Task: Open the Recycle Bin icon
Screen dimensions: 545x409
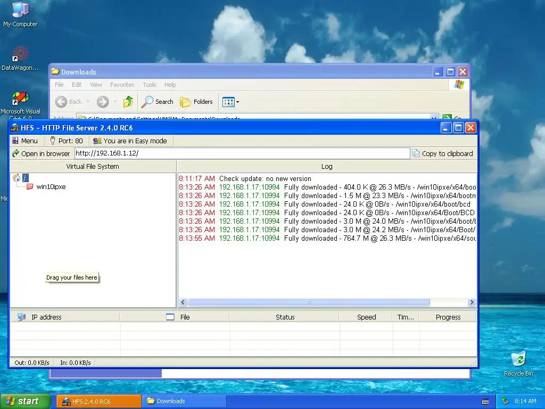Action: 518,363
